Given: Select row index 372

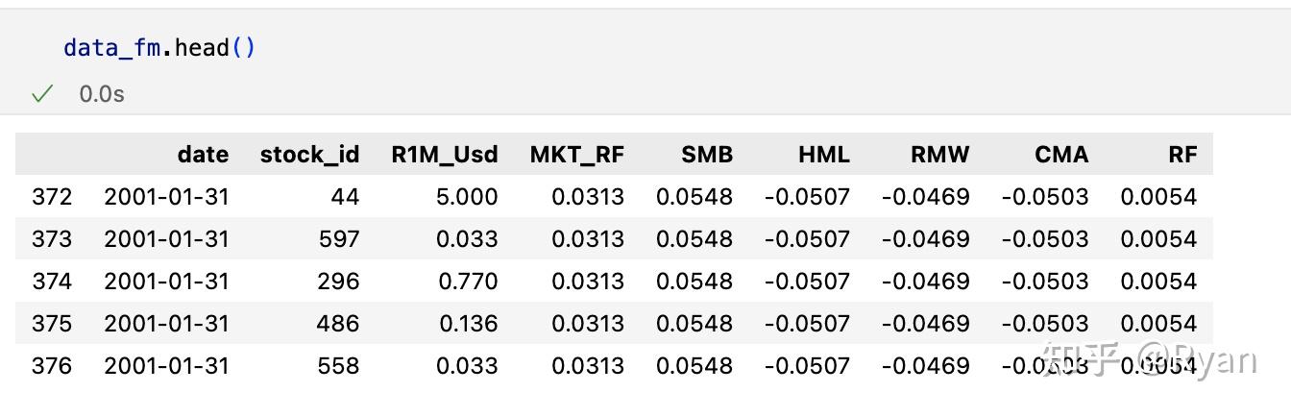Looking at the screenshot, I should [52, 197].
